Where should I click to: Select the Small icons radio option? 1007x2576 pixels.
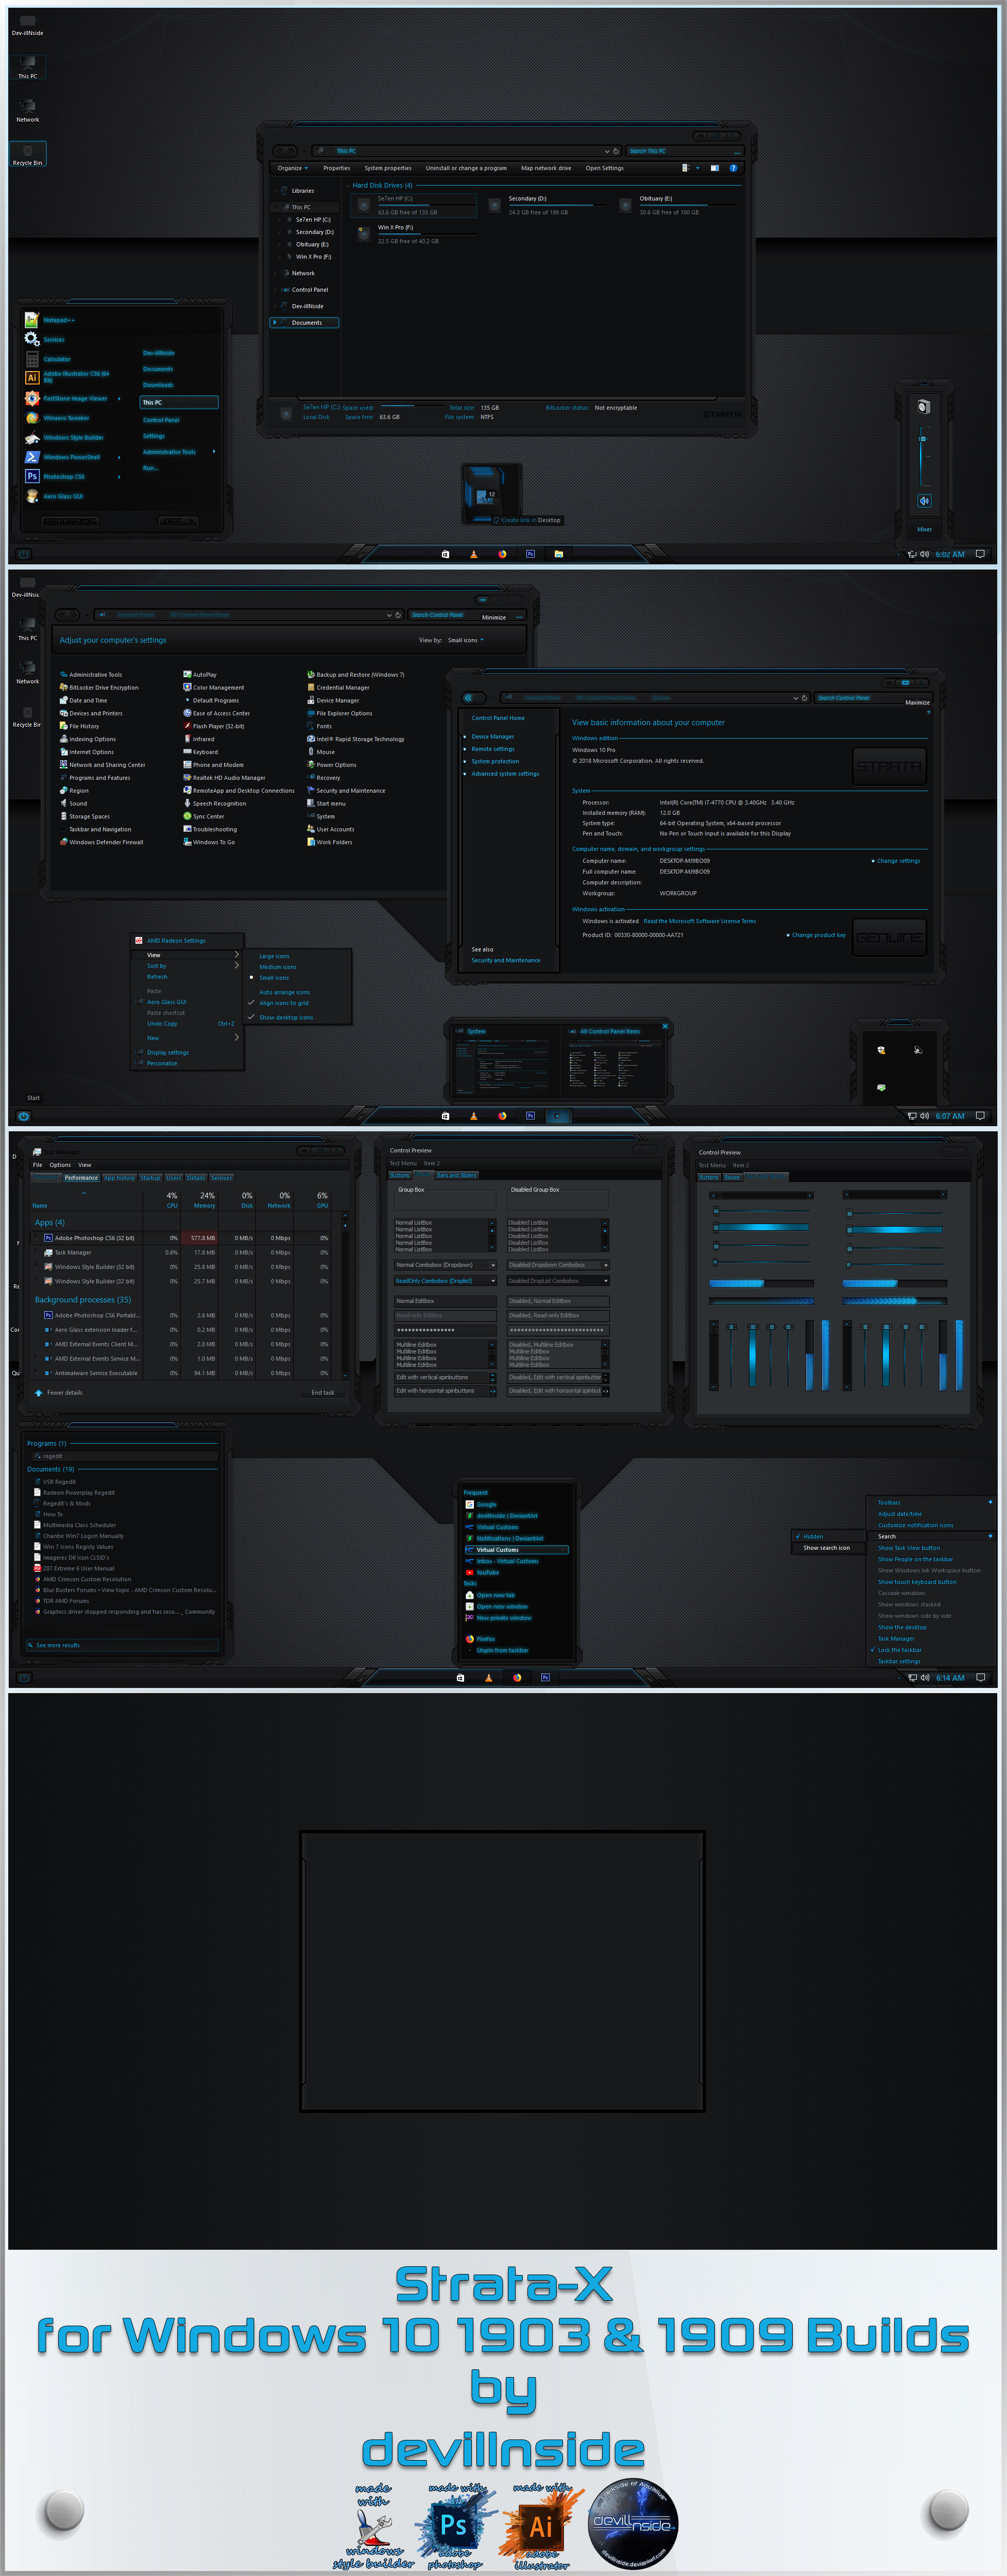point(274,978)
